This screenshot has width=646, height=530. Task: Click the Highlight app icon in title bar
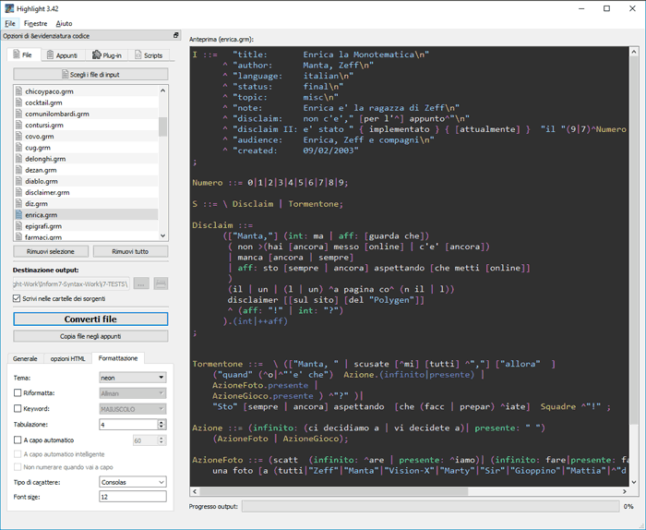[x=8, y=8]
